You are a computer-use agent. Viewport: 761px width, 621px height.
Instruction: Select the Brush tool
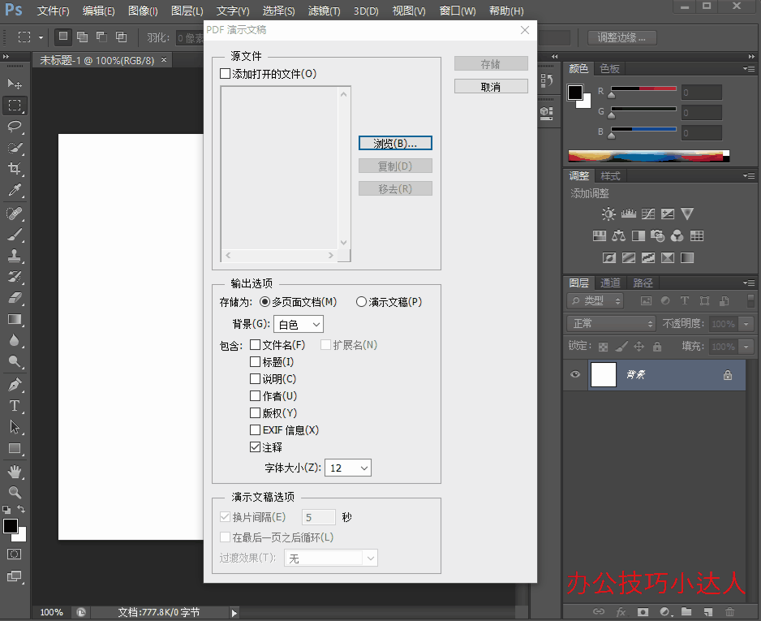[x=15, y=235]
